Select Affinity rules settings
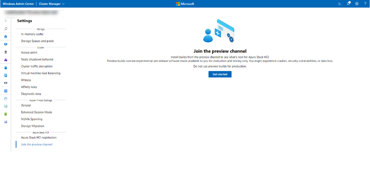370x183 pixels. click(x=29, y=87)
